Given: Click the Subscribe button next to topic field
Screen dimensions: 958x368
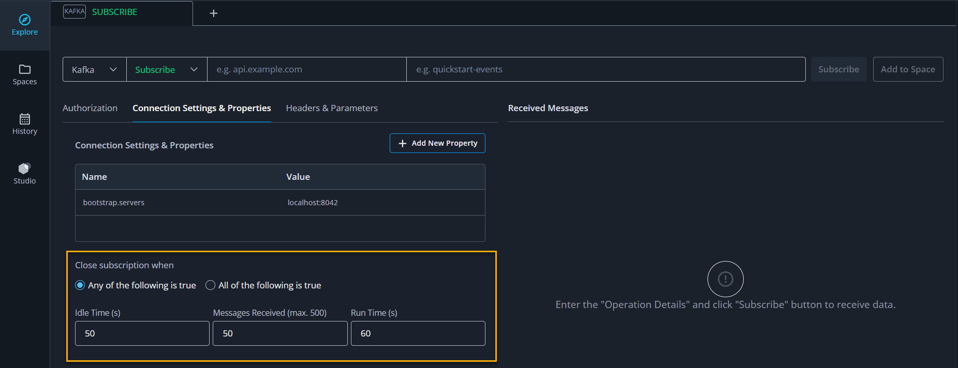Looking at the screenshot, I should [x=838, y=69].
